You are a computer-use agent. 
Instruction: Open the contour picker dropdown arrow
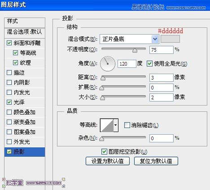[x=116, y=125]
